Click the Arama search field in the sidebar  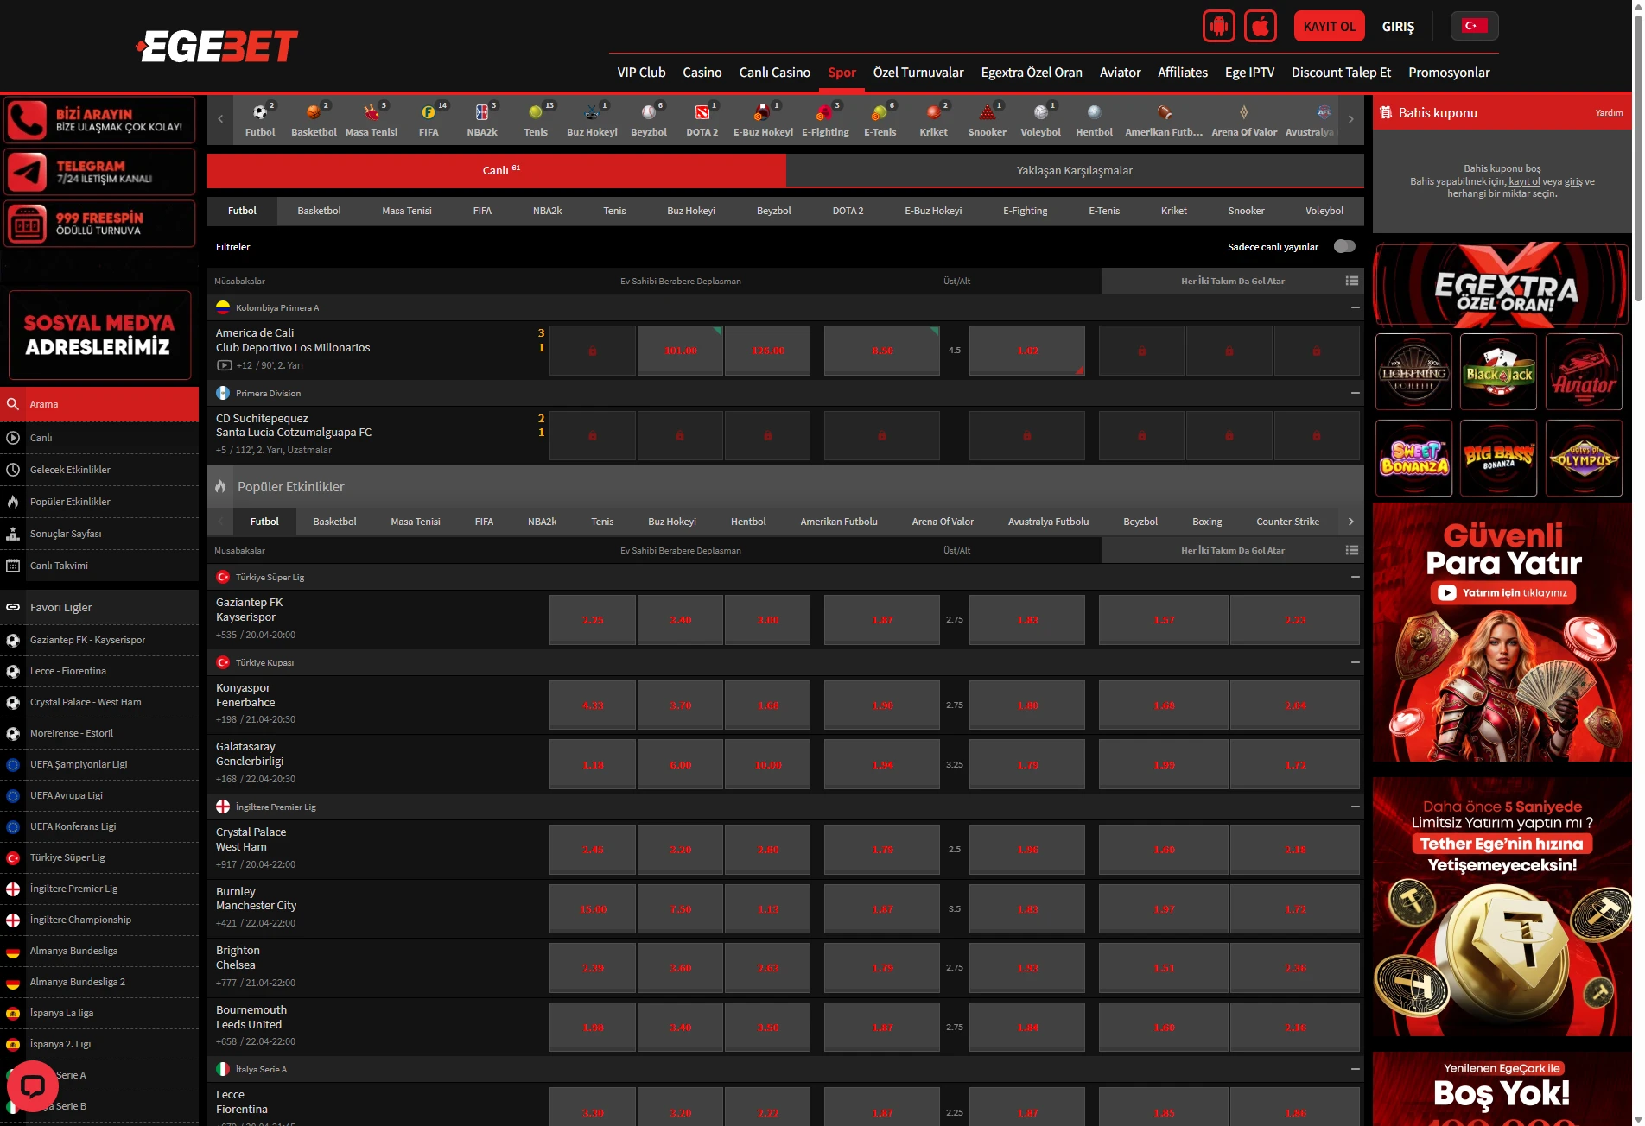pyautogui.click(x=99, y=404)
